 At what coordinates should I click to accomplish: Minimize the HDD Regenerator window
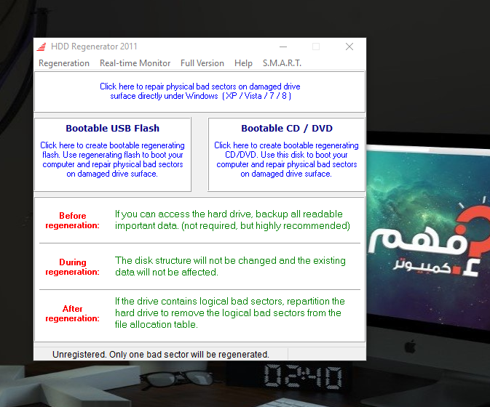(283, 47)
